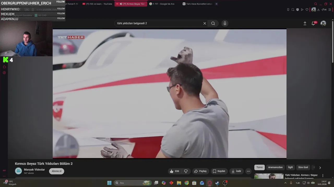Open Opera profile avatar in toolbar

tap(314, 10)
